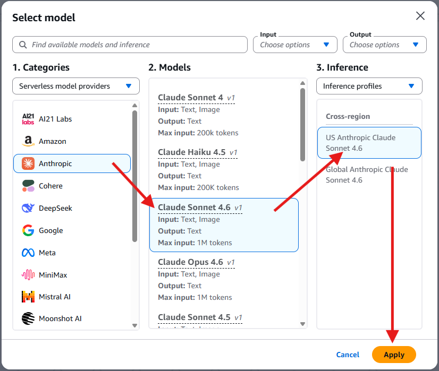Image resolution: width=439 pixels, height=371 pixels.
Task: Click Categories list scroll down arrow
Action: point(134,325)
